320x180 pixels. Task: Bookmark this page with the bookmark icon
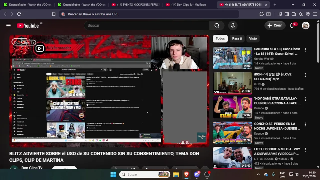pyautogui.click(x=54, y=14)
